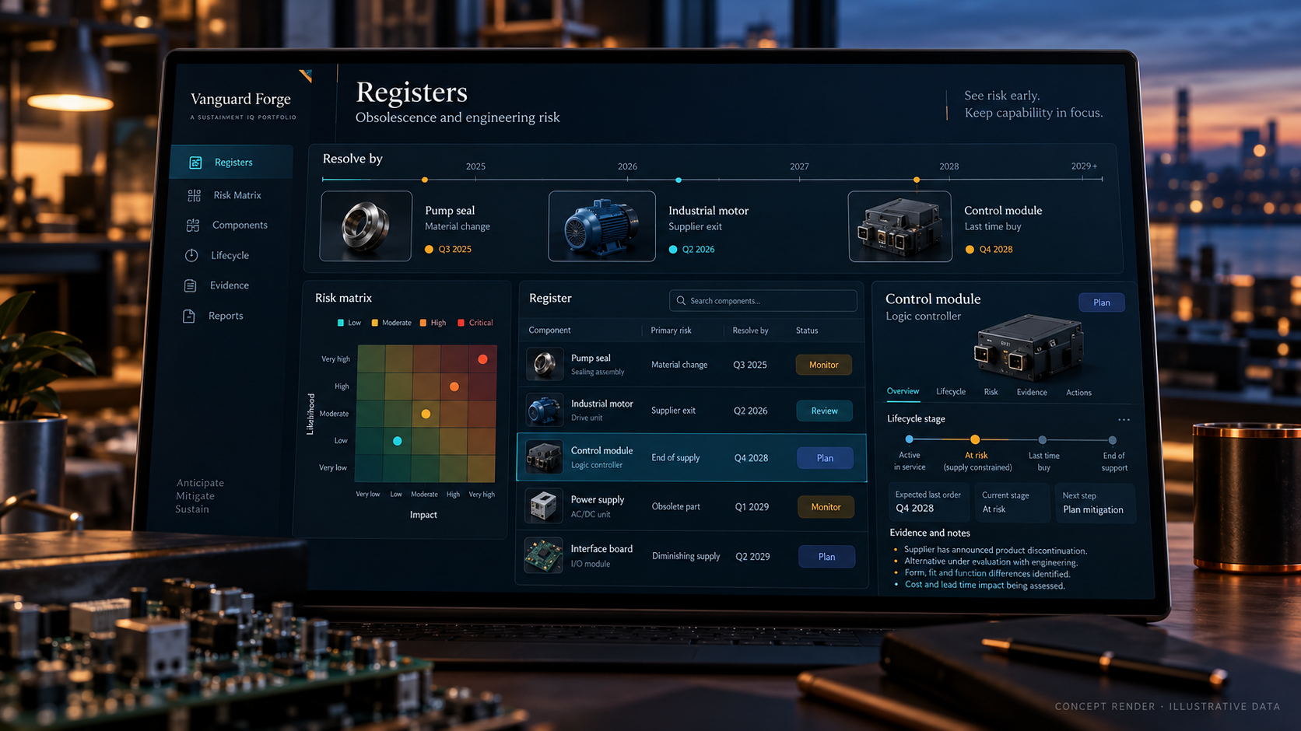Click the At risk lifecycle node
This screenshot has width=1301, height=731.
(975, 439)
